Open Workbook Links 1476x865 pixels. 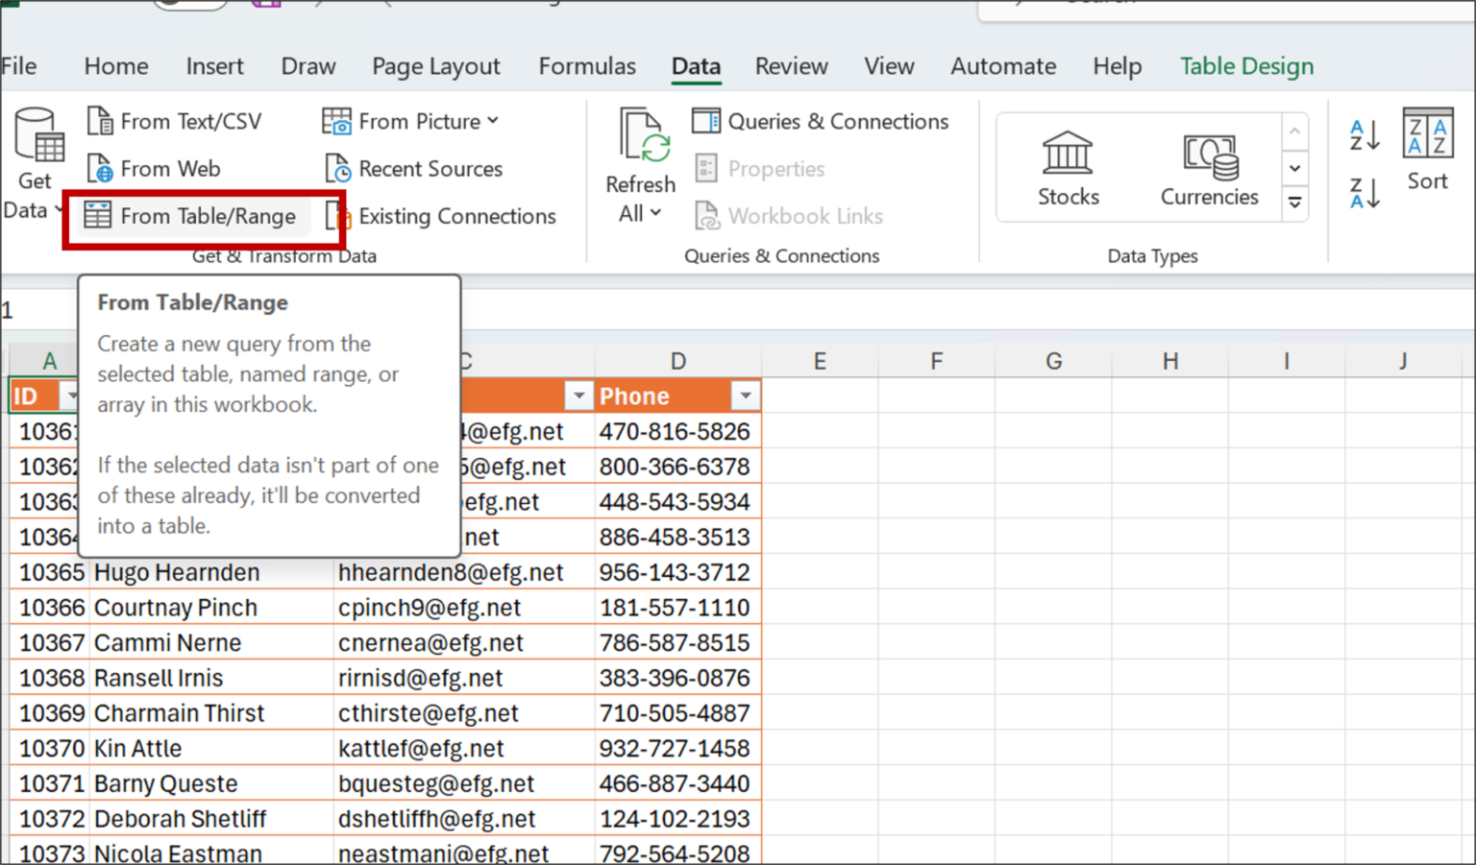coord(790,216)
